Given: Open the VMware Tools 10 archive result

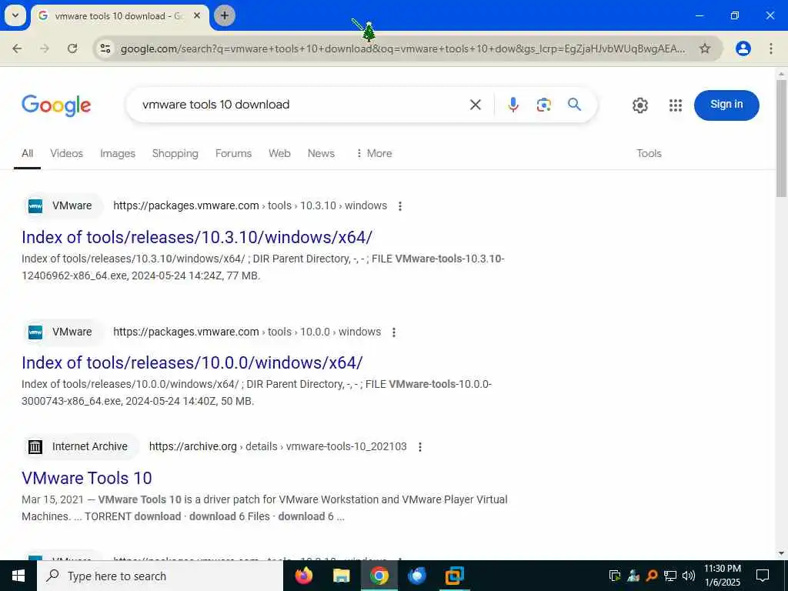Looking at the screenshot, I should (x=87, y=478).
